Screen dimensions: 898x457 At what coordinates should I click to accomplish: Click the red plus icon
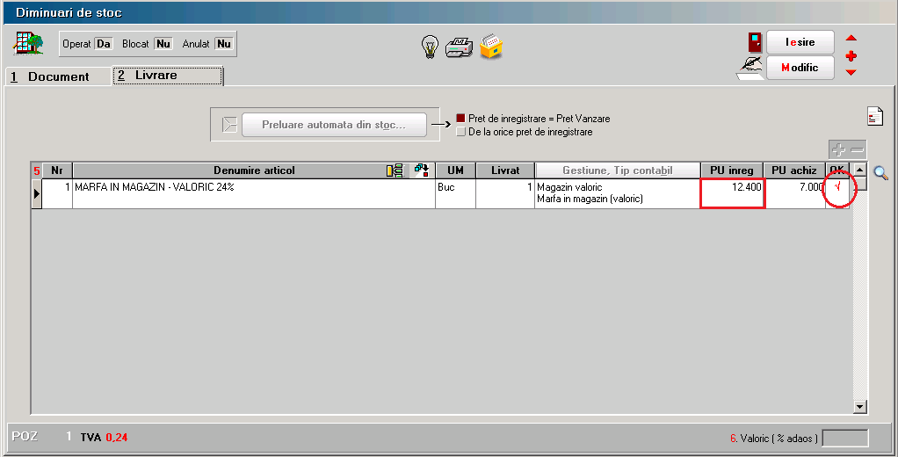pyautogui.click(x=851, y=56)
